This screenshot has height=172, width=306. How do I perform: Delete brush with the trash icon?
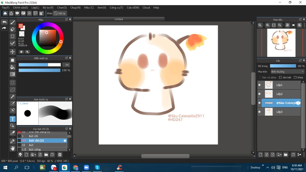(x=60, y=155)
